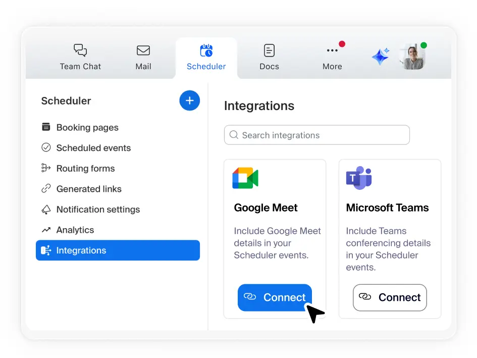Click the user profile avatar

pos(412,57)
